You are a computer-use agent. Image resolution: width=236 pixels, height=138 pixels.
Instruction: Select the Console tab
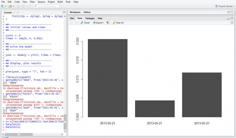pyautogui.click(x=8, y=12)
